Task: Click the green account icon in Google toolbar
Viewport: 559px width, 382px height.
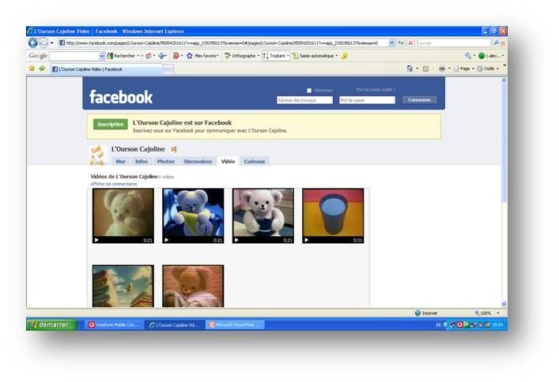Action: click(x=482, y=56)
